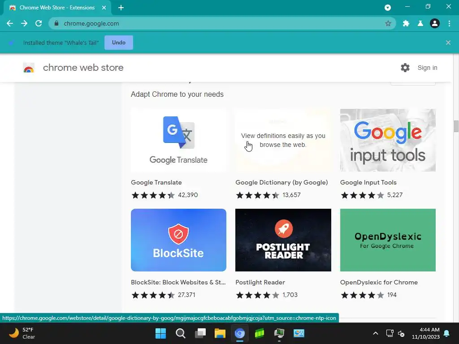Click Google Translate's 42,390 rating count
The width and height of the screenshot is (459, 344).
188,195
